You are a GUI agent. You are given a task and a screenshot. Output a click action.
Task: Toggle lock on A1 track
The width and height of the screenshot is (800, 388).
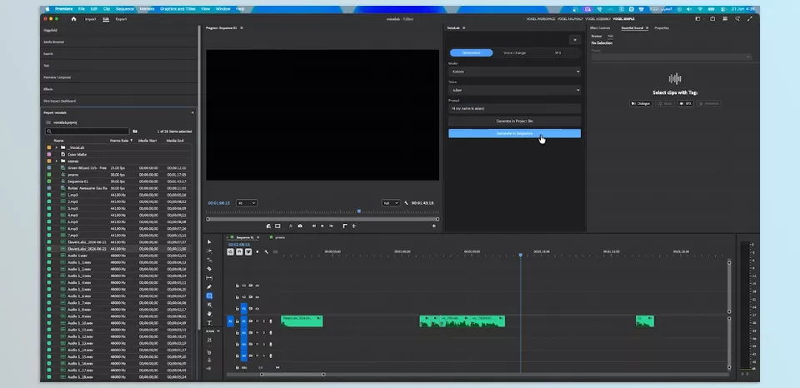[x=237, y=321]
